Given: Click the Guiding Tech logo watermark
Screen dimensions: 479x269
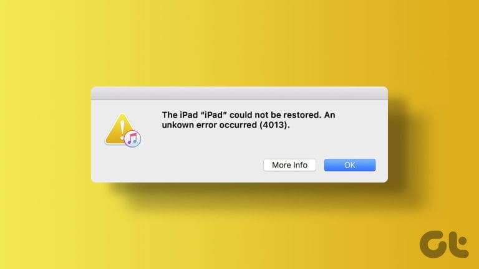Looking at the screenshot, I should 444,244.
